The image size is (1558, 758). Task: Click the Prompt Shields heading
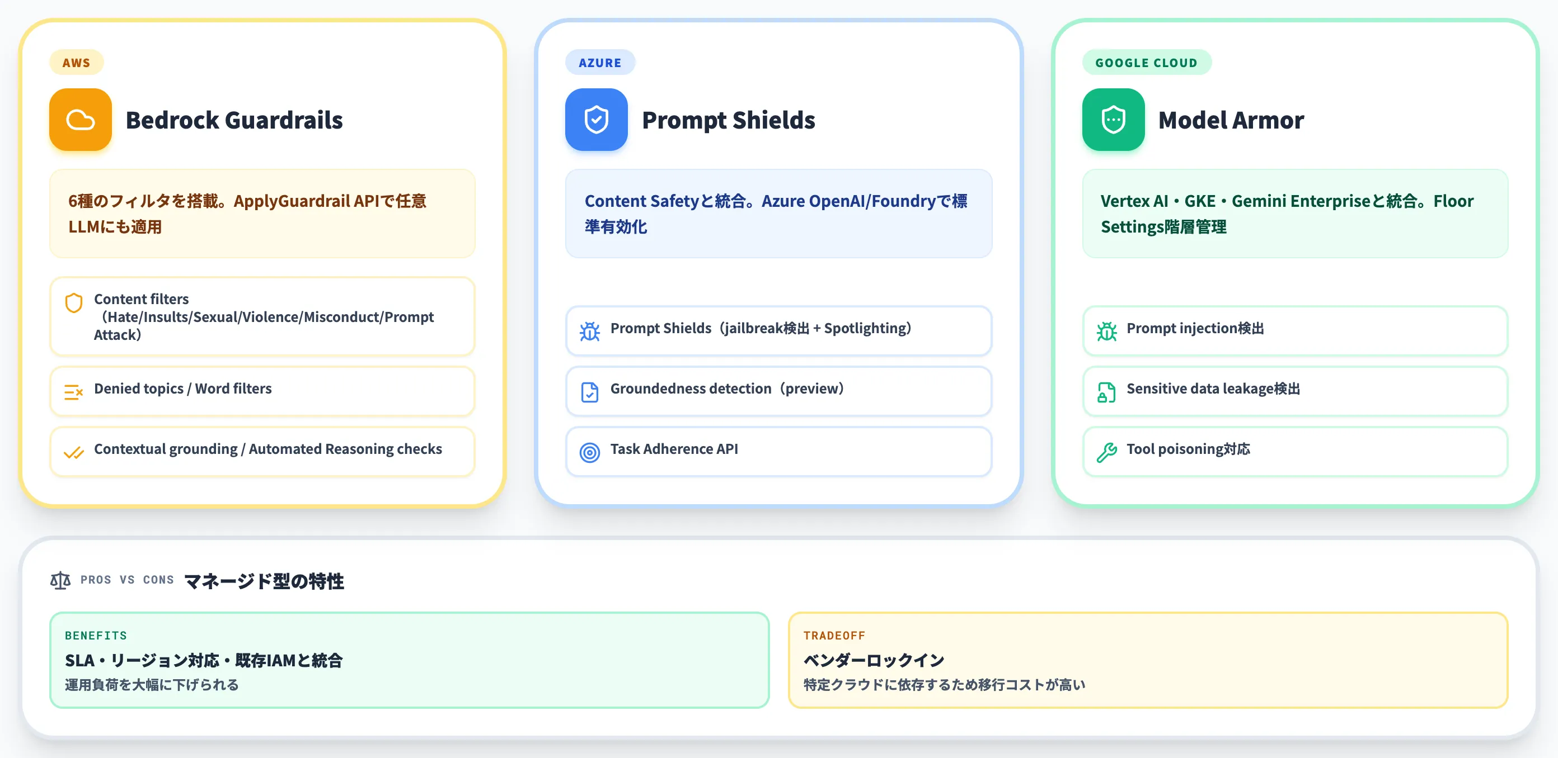tap(728, 120)
